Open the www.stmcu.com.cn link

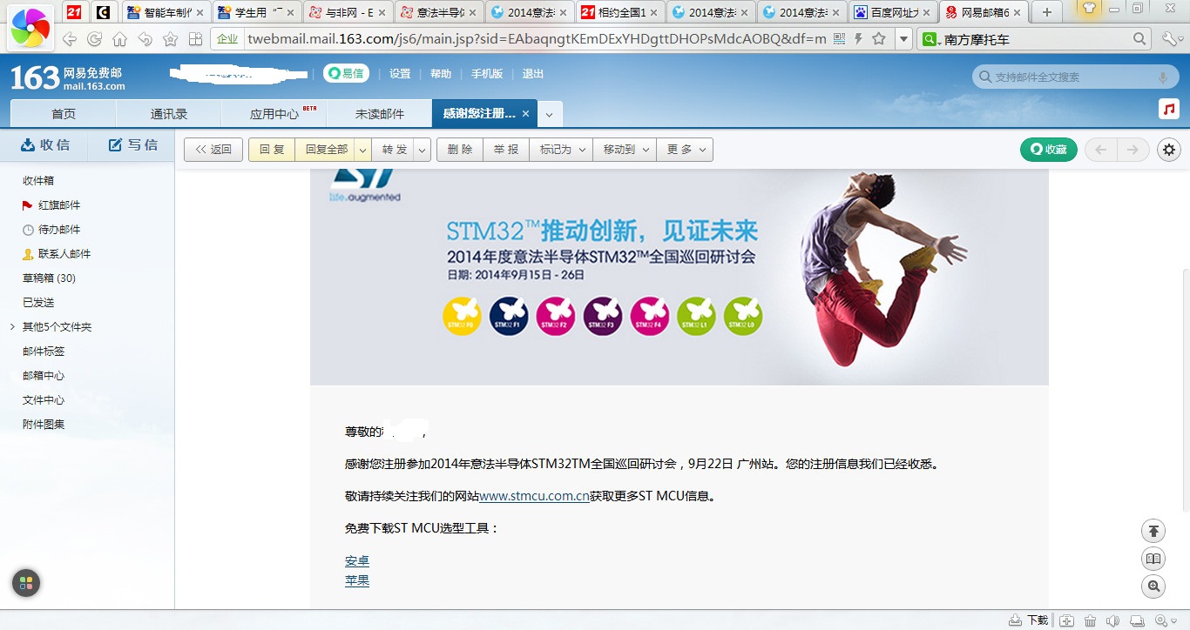[534, 496]
